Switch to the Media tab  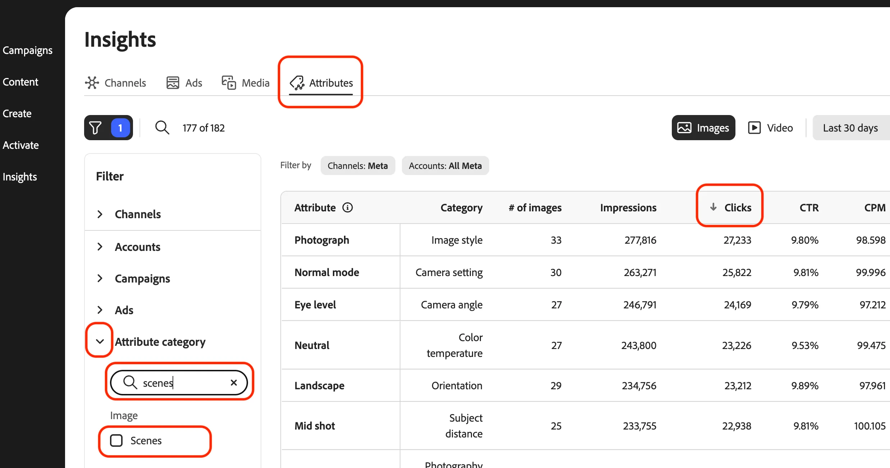[246, 83]
